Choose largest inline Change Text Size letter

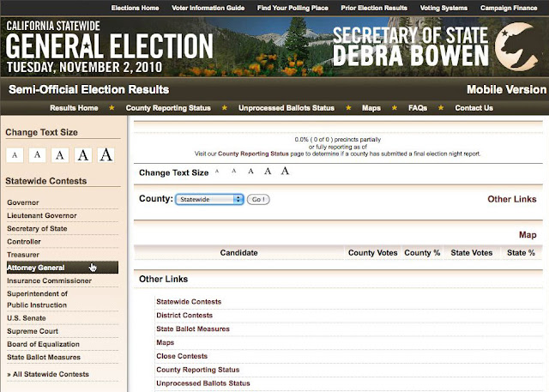(285, 171)
